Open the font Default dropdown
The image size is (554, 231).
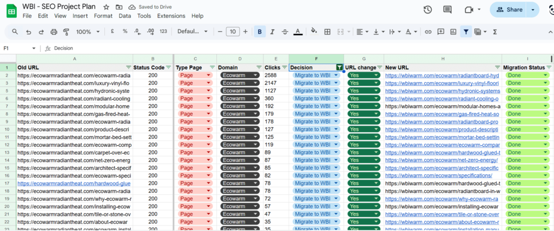click(193, 31)
